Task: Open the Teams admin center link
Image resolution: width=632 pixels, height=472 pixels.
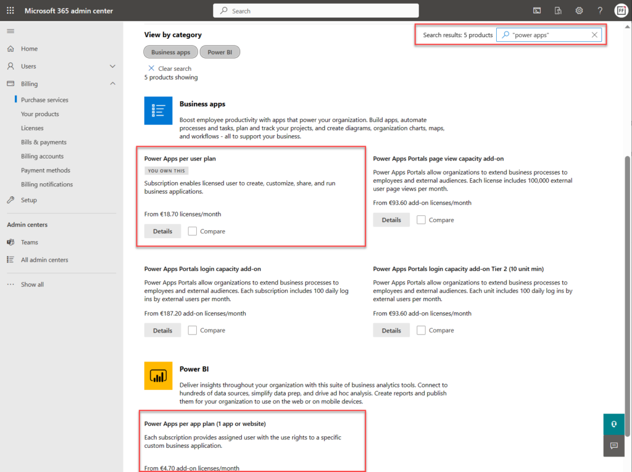Action: coord(30,242)
